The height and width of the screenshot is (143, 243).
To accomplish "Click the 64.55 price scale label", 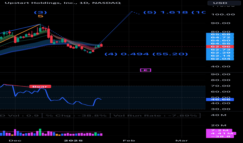I will click(220, 44).
